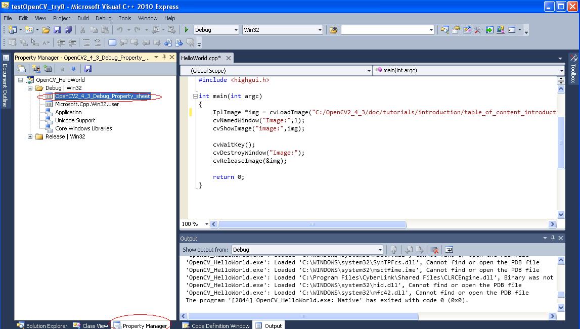Click Add New Project Property Sheet icon
Viewport: 580px width, 329px height.
pos(36,69)
